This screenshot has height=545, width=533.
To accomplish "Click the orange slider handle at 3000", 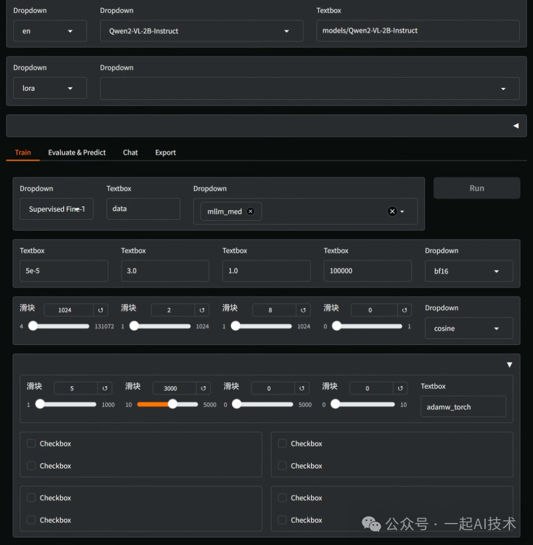I will tap(173, 404).
